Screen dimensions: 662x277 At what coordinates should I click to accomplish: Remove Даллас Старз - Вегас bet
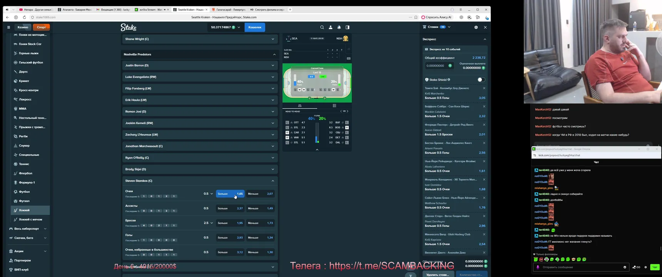[x=484, y=216]
